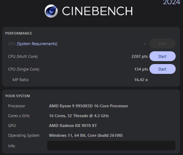Viewport: 183px width, 155px height.
Task: Start the CPU Multi Core benchmark
Action: [163, 56]
